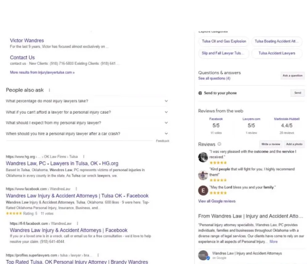
Task: Open the three-dot menu beside the facebook.com WandresLaw result
Action: tap(76, 189)
